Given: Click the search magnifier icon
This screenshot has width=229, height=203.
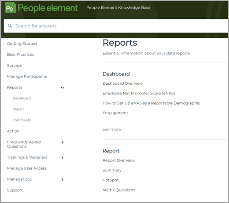Looking at the screenshot, I should tap(10, 26).
